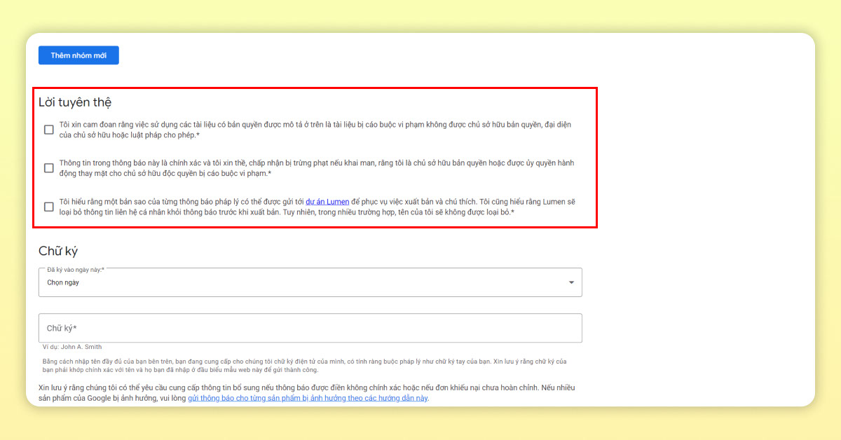The image size is (841, 440).
Task: Click the "Chữ ký" section heading
Action: (62, 251)
